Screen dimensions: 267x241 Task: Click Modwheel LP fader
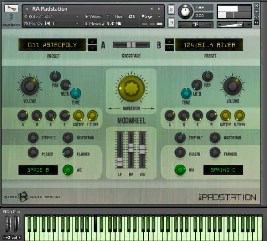120,162
